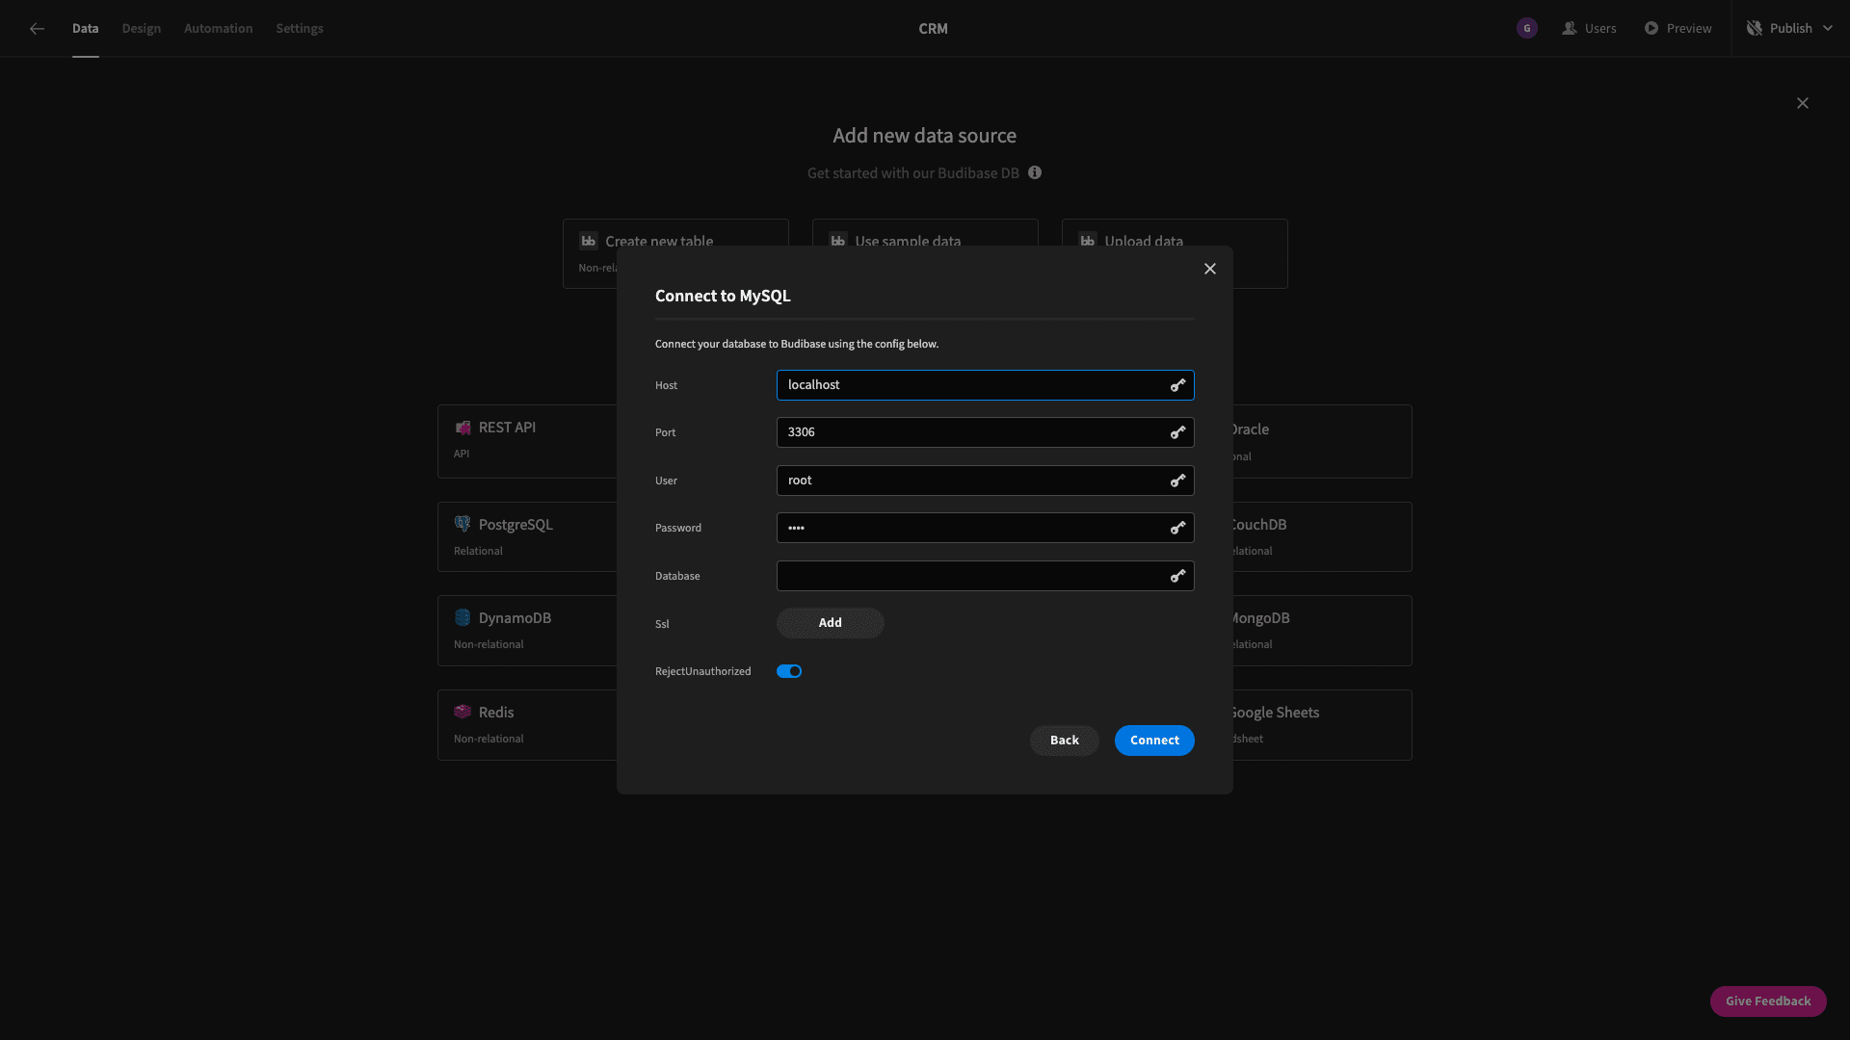
Task: Click the Publish rocket icon
Action: point(1755,29)
